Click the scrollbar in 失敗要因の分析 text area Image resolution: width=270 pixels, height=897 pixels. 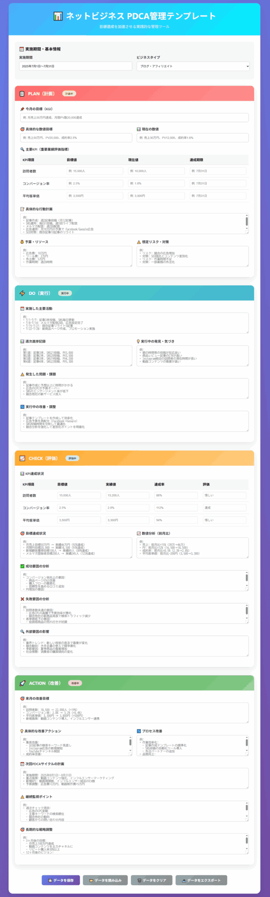click(x=247, y=611)
